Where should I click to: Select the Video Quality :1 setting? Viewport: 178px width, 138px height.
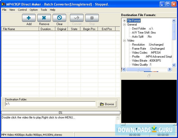click(142, 65)
